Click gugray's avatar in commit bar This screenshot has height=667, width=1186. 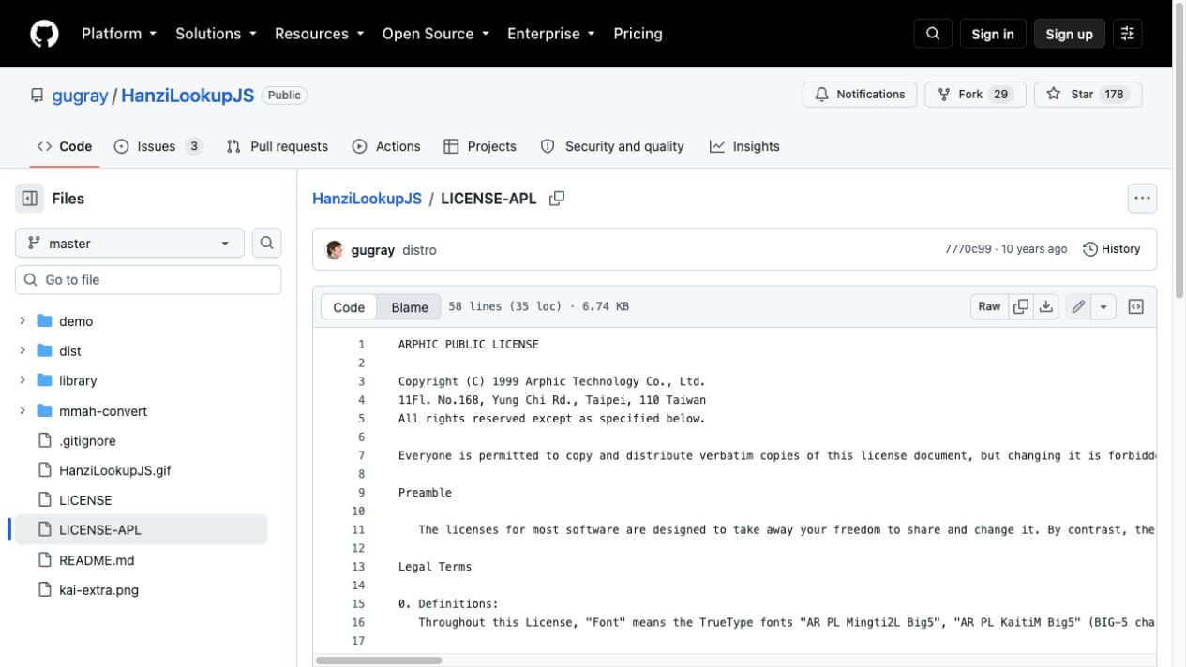[335, 250]
